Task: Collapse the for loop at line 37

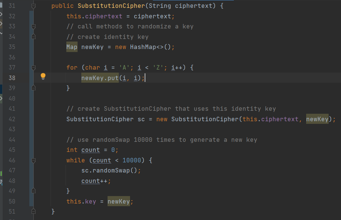Action: coord(33,68)
